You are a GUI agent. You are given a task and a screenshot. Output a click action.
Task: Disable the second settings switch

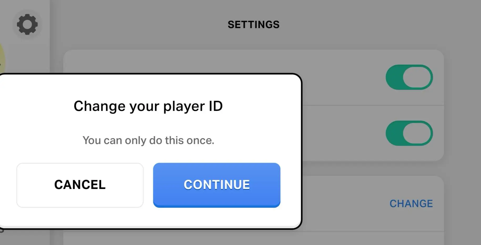pos(409,133)
